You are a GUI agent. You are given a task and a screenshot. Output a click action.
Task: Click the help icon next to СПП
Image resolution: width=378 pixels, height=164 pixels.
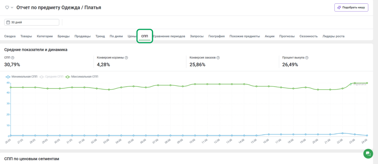coord(13,58)
